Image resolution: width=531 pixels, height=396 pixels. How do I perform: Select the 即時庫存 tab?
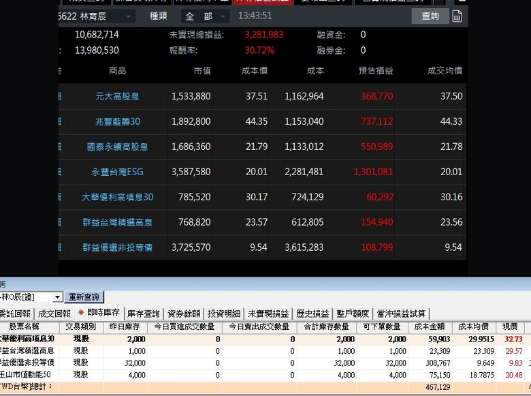point(99,313)
